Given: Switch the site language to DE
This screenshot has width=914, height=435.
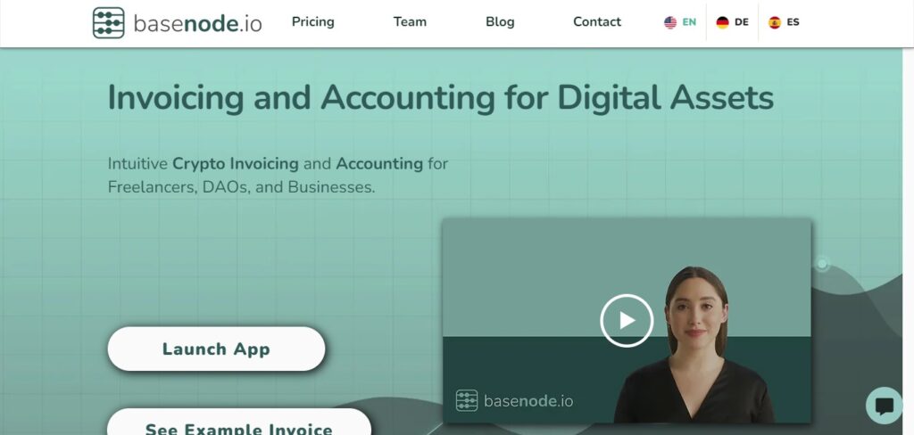Looking at the screenshot, I should [x=742, y=22].
